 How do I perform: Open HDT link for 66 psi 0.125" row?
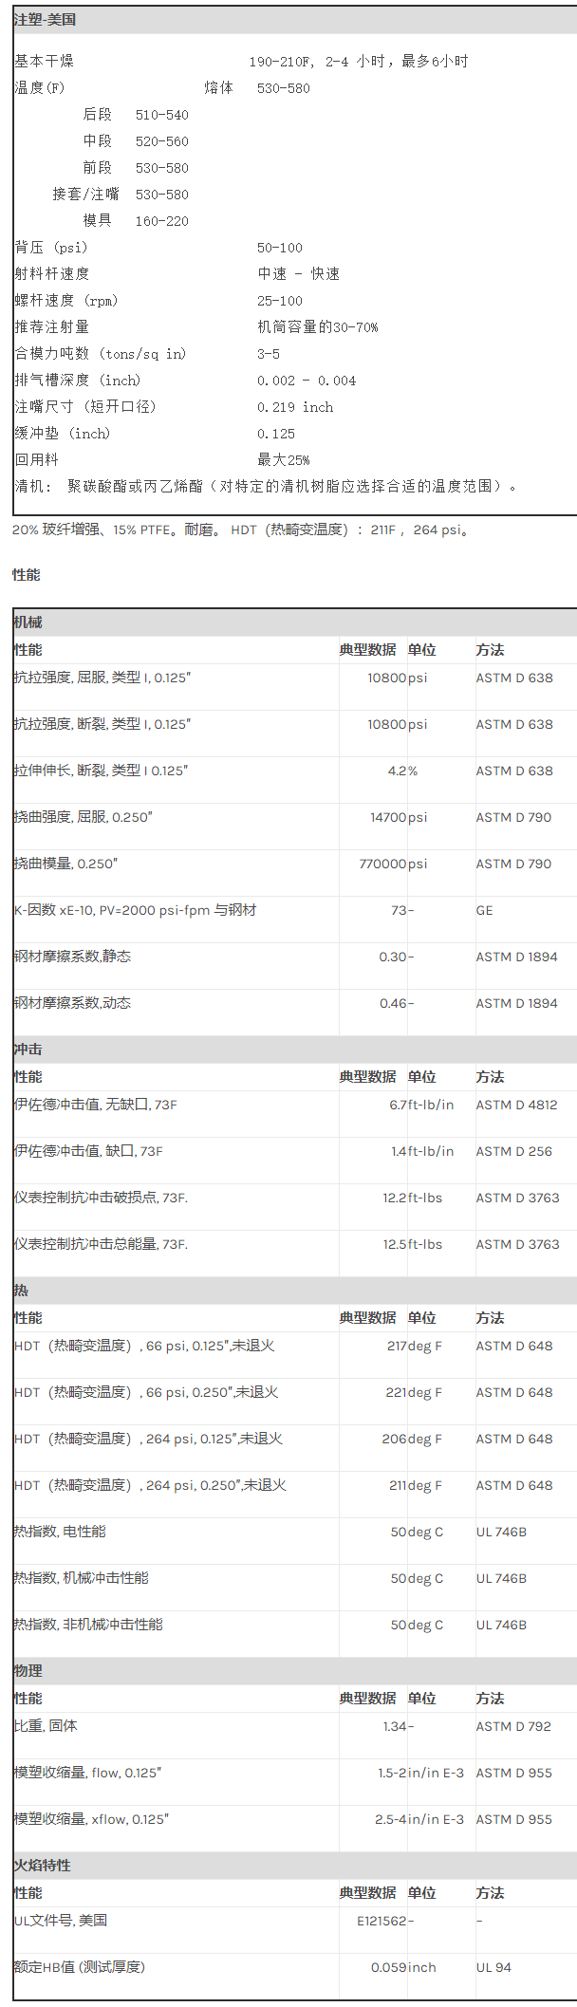(27, 1346)
